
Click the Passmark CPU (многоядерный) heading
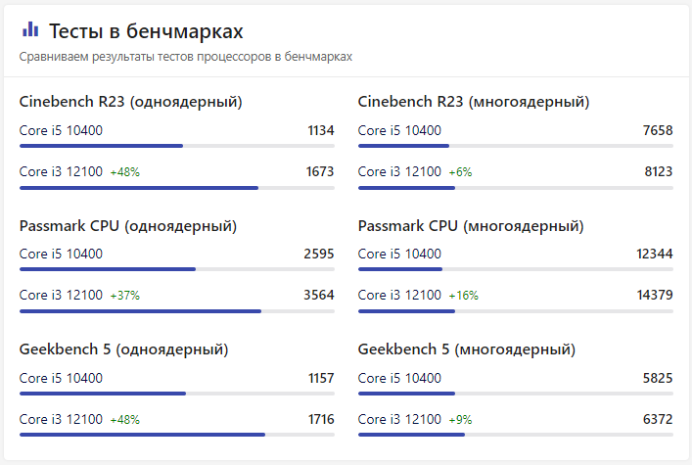471,226
